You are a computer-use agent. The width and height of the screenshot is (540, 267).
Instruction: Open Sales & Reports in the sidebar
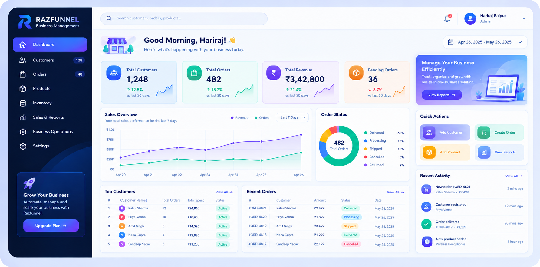pos(50,117)
